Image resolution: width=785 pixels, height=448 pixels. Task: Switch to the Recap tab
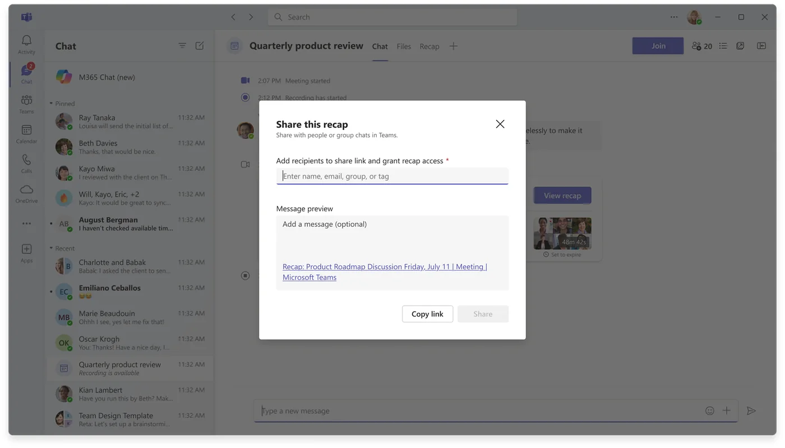tap(430, 46)
